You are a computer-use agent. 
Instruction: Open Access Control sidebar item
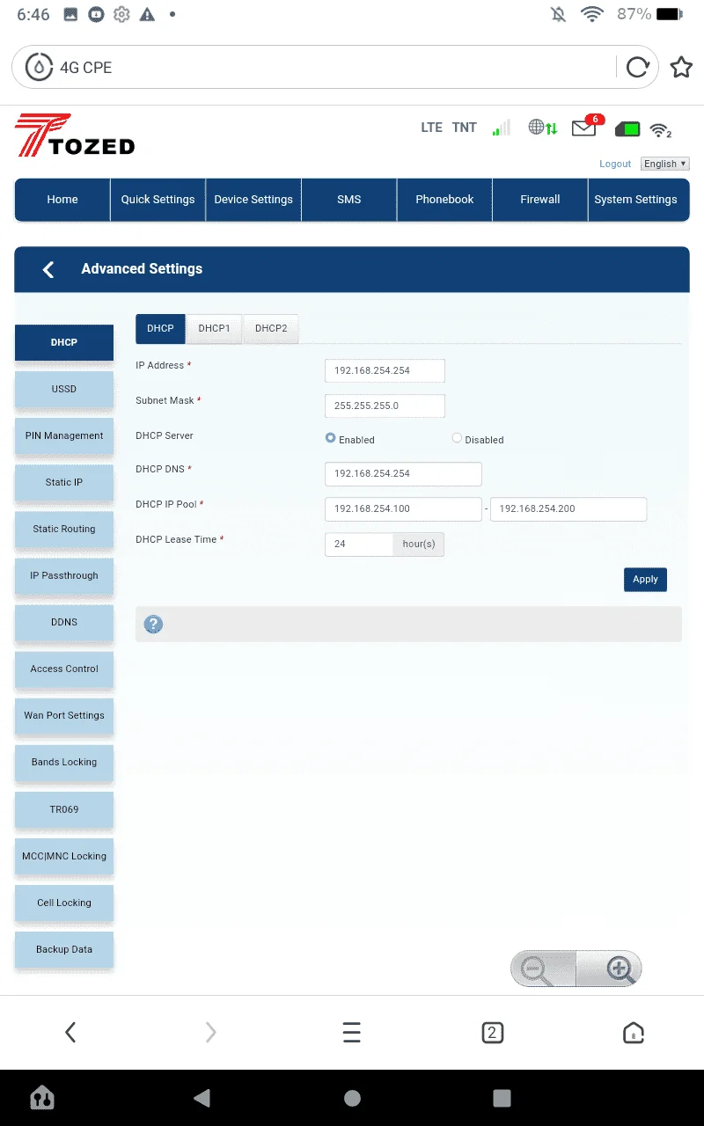(64, 669)
